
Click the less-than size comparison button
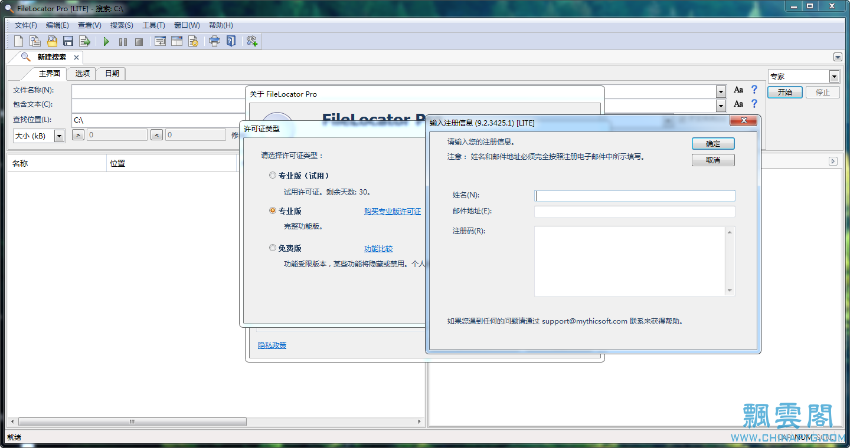click(156, 135)
